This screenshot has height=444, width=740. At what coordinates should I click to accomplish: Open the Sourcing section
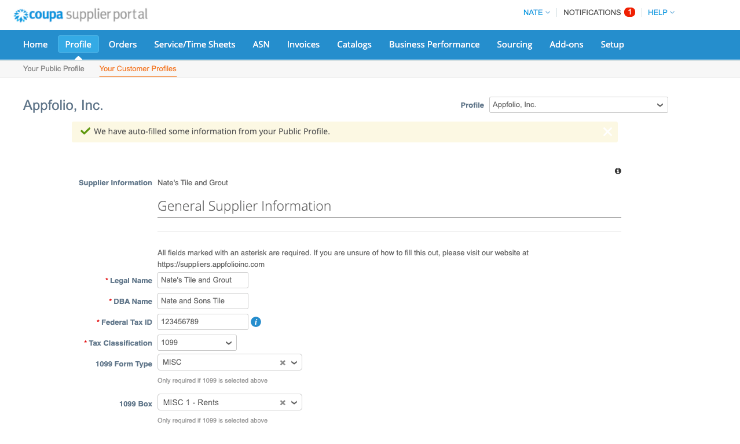pos(514,45)
